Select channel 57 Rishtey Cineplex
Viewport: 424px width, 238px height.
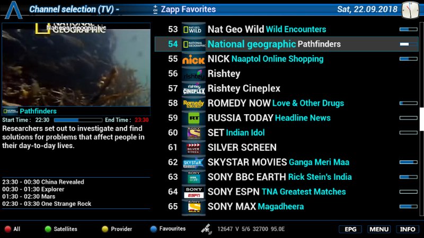pyautogui.click(x=286, y=88)
